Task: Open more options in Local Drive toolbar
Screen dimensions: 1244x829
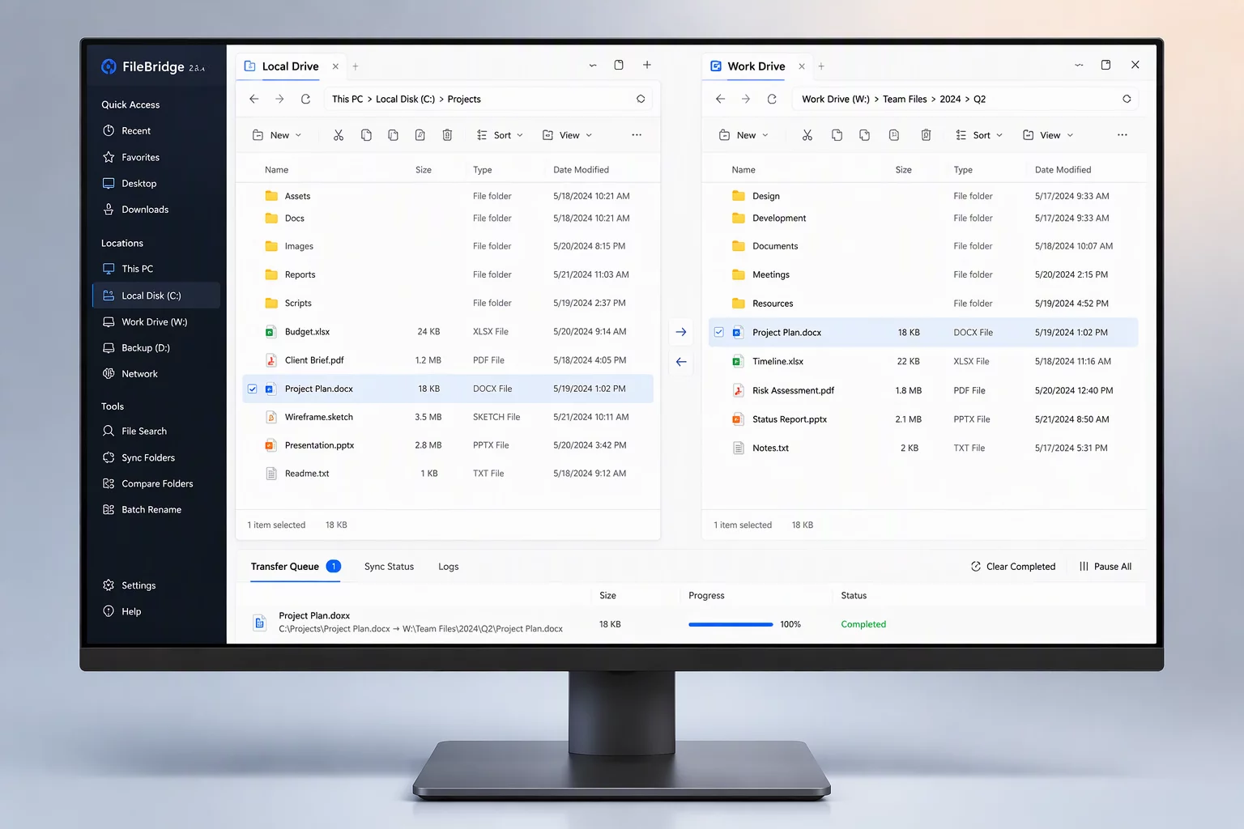Action: [x=637, y=135]
